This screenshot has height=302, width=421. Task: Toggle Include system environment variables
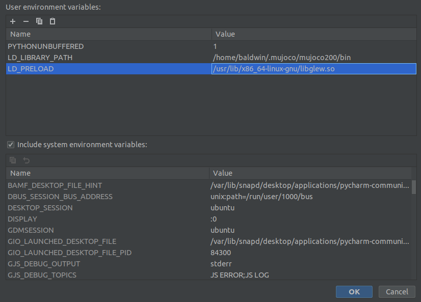click(11, 144)
